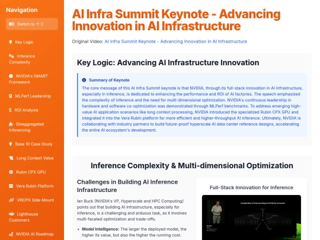This screenshot has width=320, height=240.
Task: Click the lightbulb icon beside Key Logic
Action: tap(11, 42)
